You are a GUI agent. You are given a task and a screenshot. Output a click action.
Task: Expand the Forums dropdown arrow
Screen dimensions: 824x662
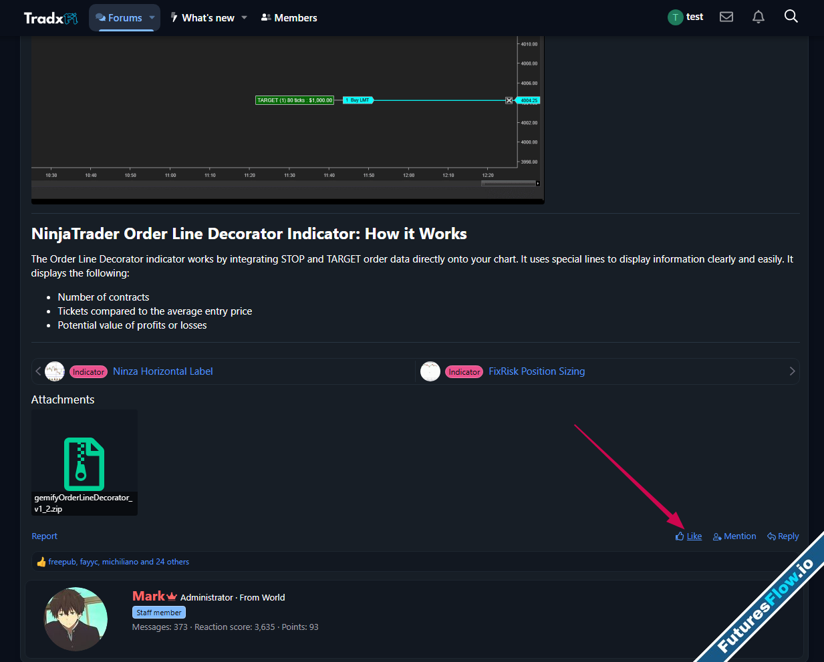[152, 18]
